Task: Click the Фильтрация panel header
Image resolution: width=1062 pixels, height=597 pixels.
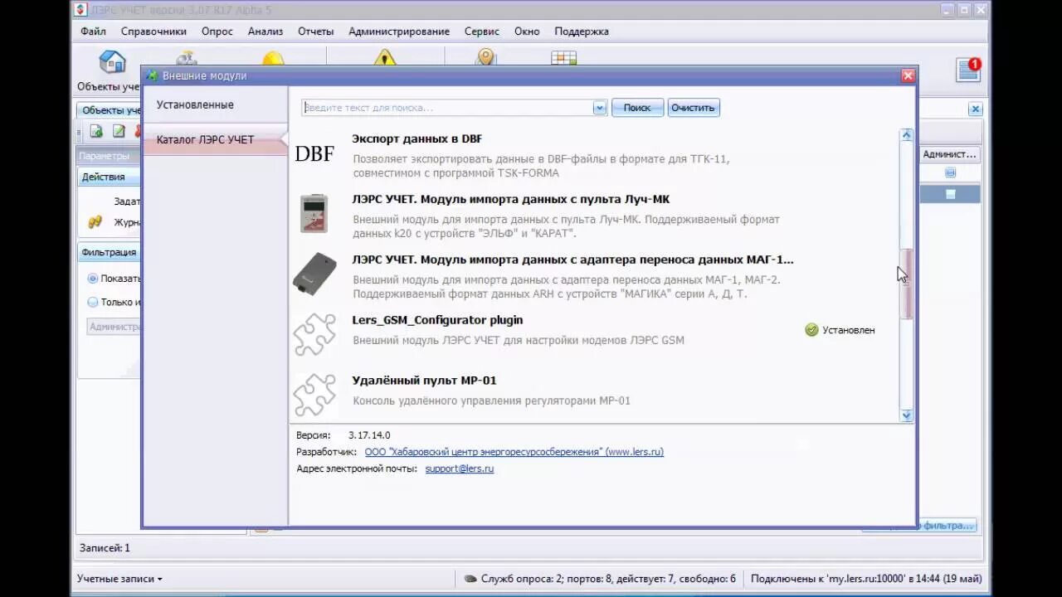Action: pos(109,252)
